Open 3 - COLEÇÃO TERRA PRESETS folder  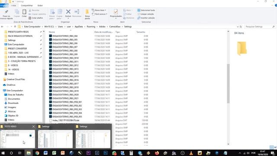[x=22, y=61]
